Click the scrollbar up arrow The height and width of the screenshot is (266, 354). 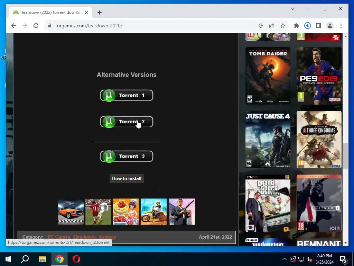point(345,36)
